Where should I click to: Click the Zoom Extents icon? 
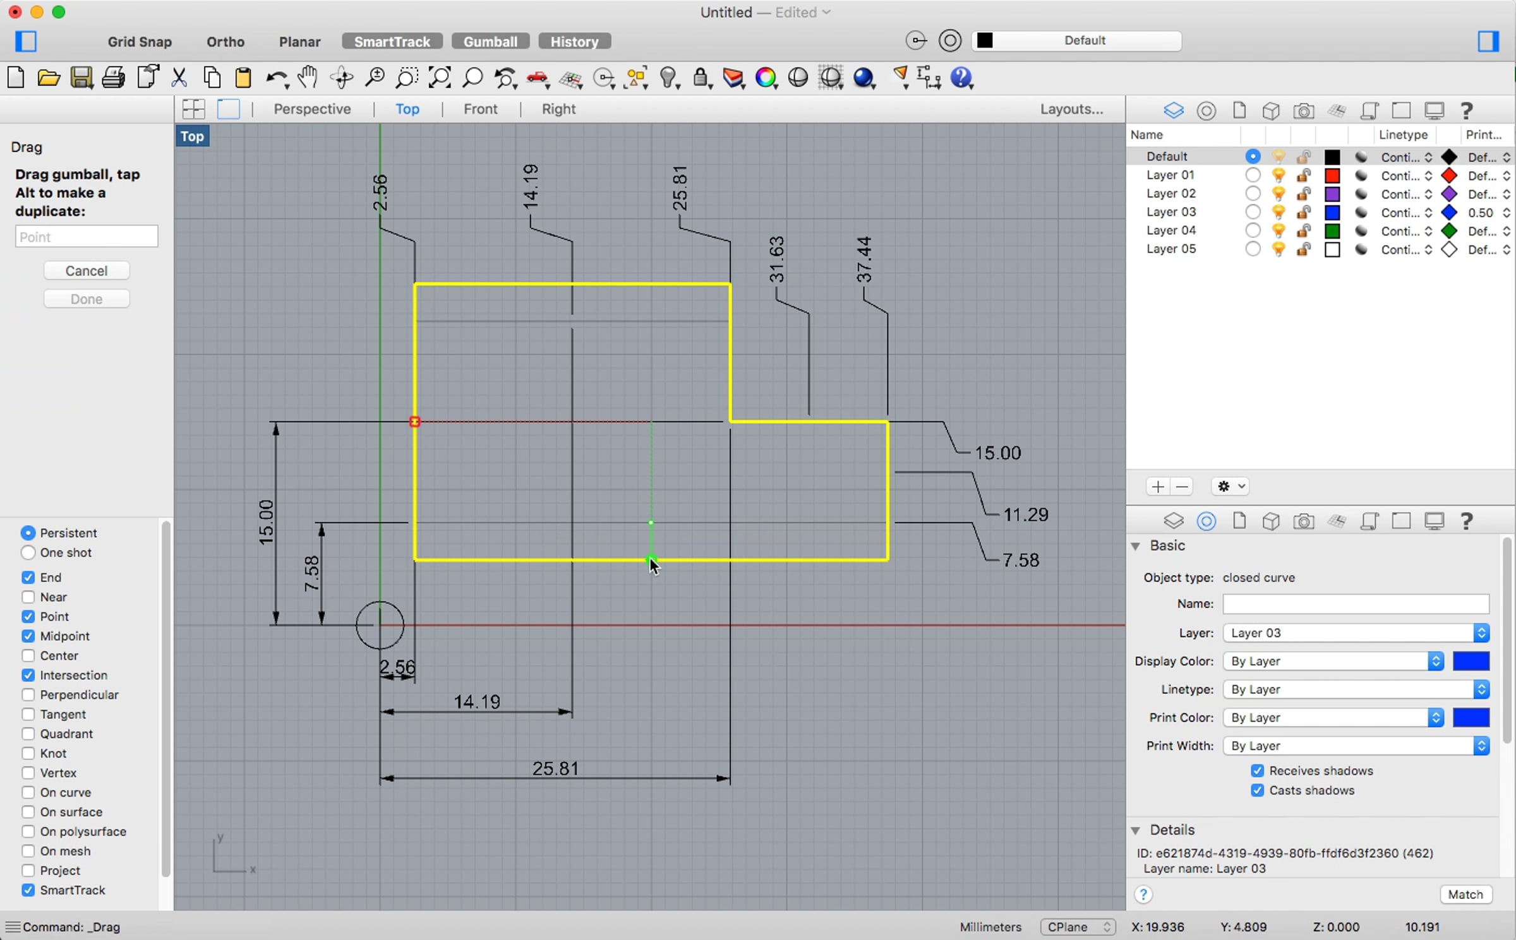tap(440, 78)
